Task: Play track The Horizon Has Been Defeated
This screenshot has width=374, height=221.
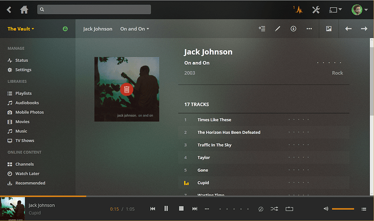Action: 229,132
